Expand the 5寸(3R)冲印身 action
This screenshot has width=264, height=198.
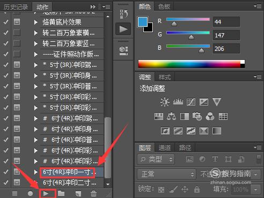pyautogui.click(x=36, y=75)
